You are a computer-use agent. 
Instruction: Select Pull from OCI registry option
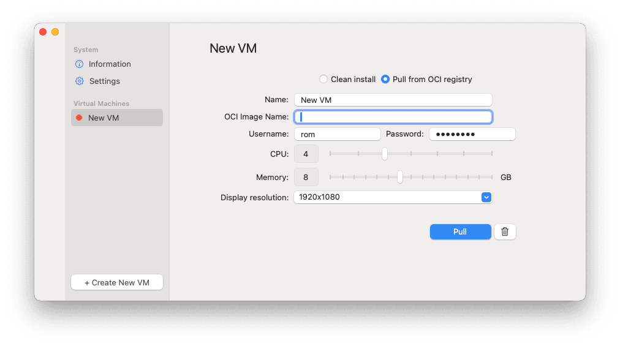click(385, 79)
